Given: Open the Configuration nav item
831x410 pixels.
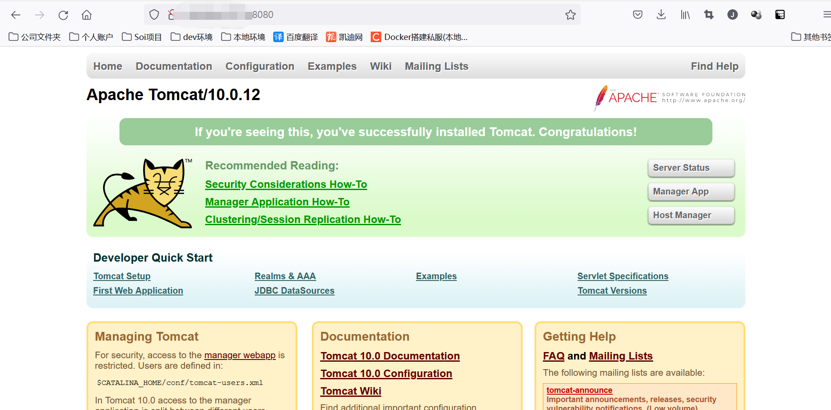Looking at the screenshot, I should 260,66.
